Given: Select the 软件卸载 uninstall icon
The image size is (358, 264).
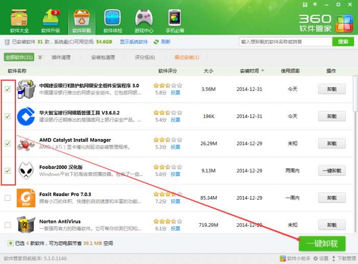Looking at the screenshot, I should coord(82,21).
